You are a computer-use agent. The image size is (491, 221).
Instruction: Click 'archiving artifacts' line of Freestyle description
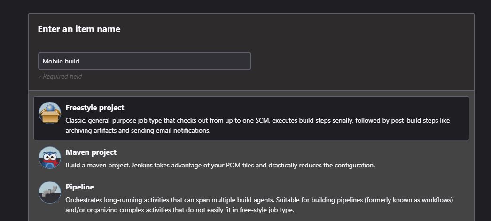coord(138,130)
